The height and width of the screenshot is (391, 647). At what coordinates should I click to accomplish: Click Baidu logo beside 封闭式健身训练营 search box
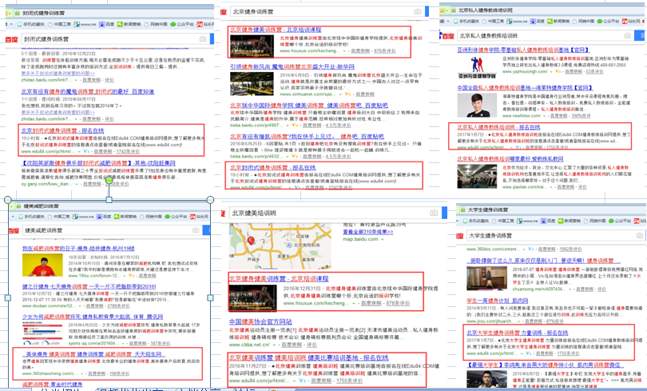[11, 39]
